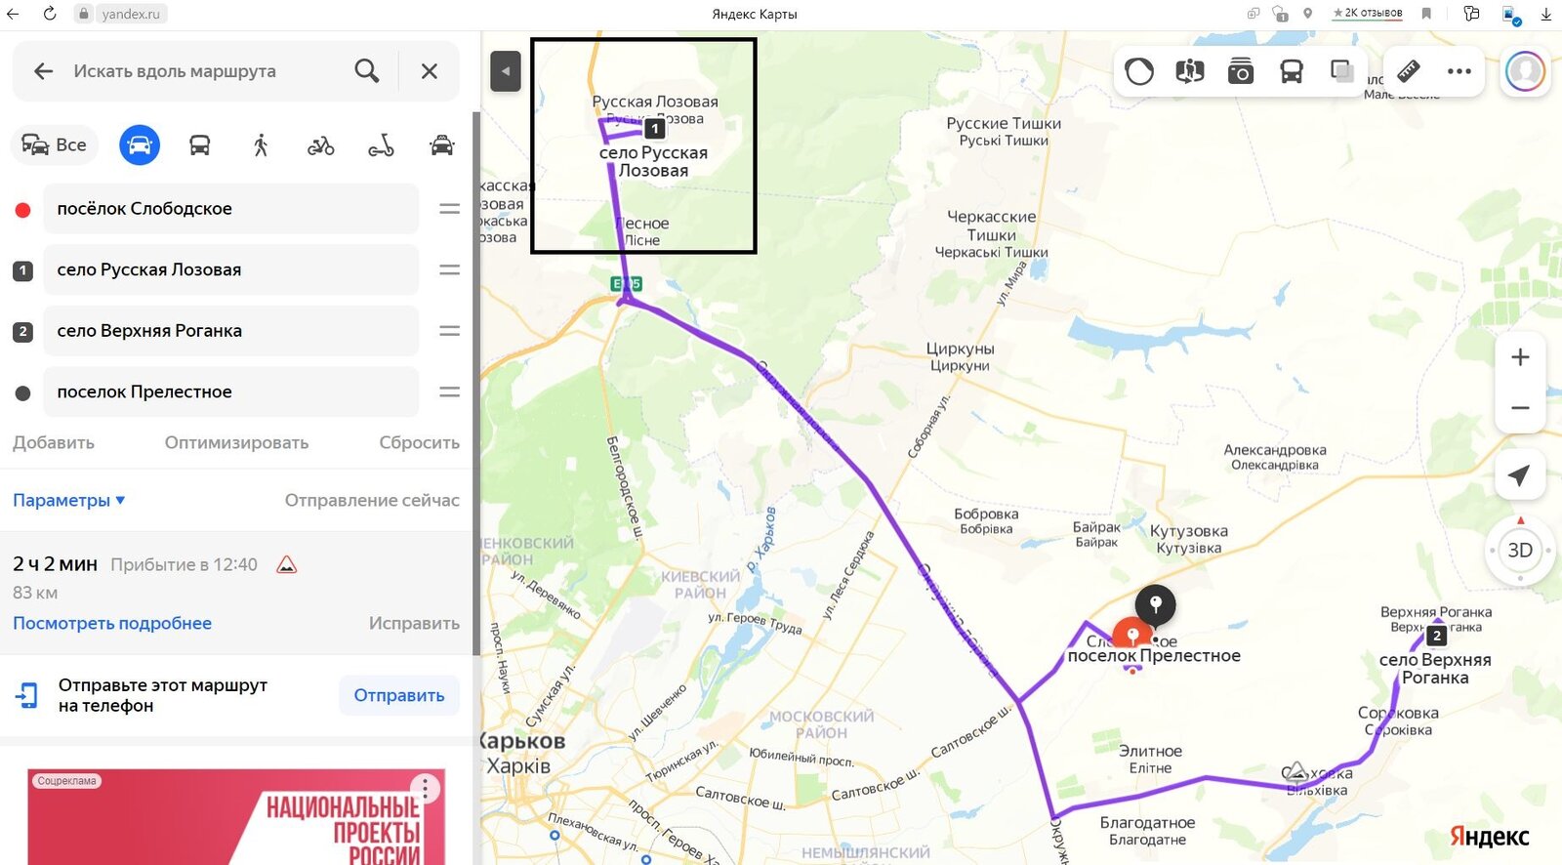1562x865 pixels.
Task: Click 'Отправить' to send route to phone
Action: point(399,695)
